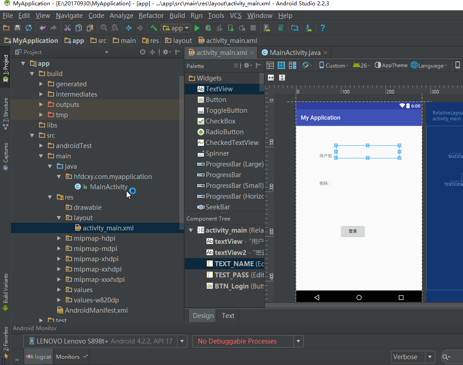Open the Language dropdown
This screenshot has width=463, height=365.
(429, 65)
